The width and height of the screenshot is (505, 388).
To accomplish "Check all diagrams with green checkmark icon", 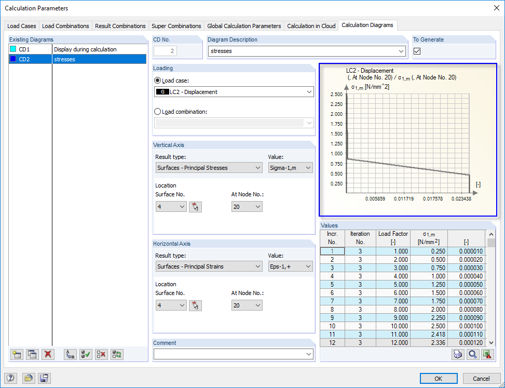I will pos(86,354).
